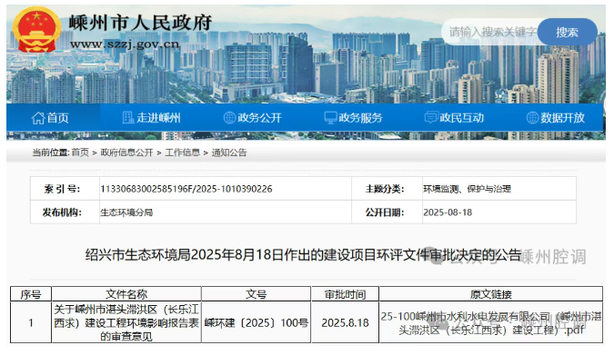The image size is (614, 355).
Task: Click the 文号 column header
Action: (x=257, y=294)
